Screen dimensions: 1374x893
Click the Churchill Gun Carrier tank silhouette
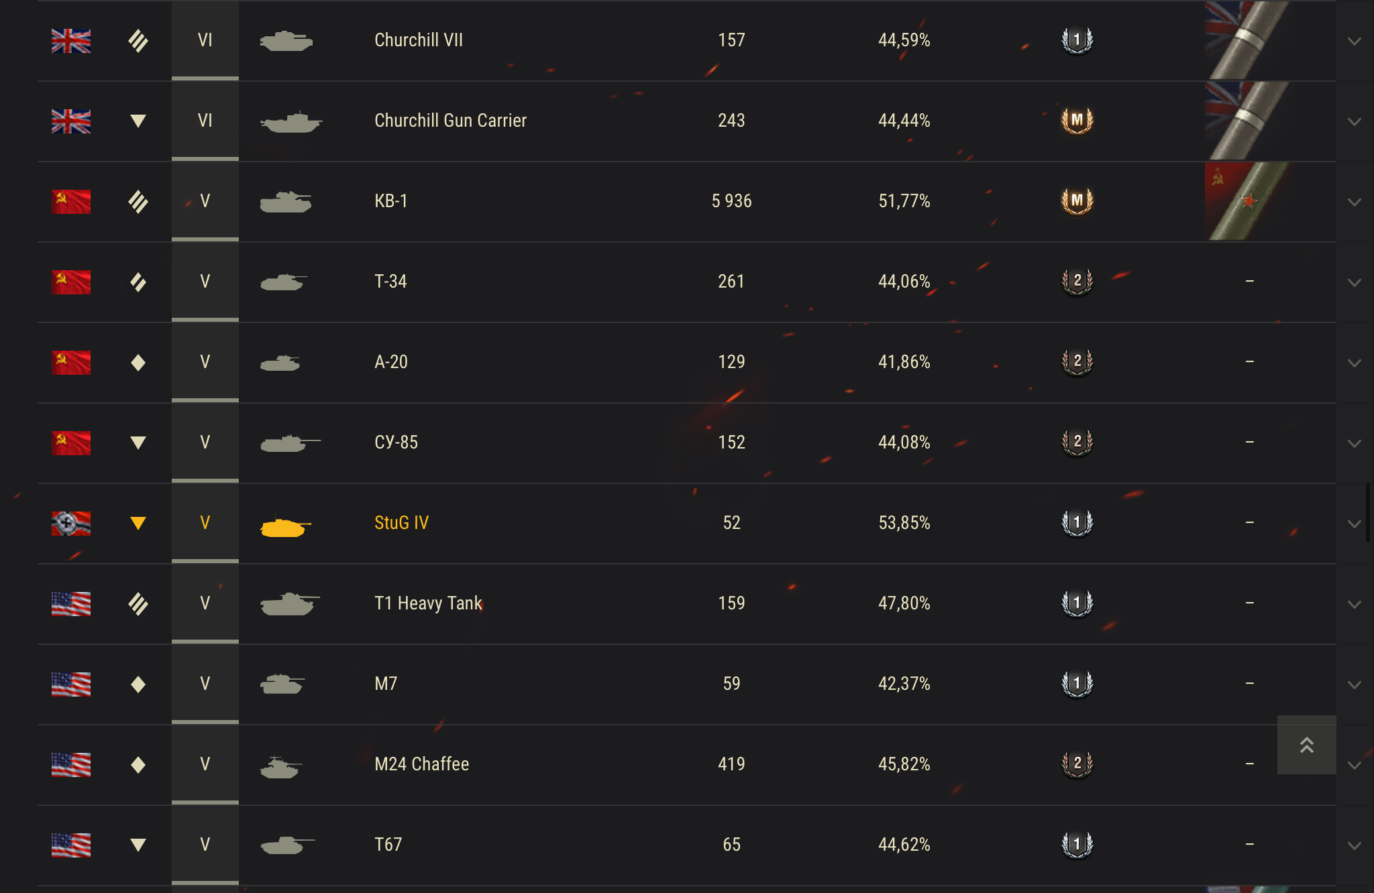click(291, 121)
